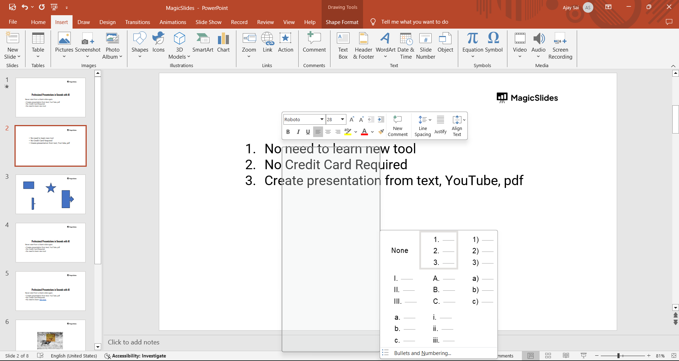This screenshot has height=361, width=679.
Task: Toggle Bold in the mini toolbar
Action: point(288,132)
